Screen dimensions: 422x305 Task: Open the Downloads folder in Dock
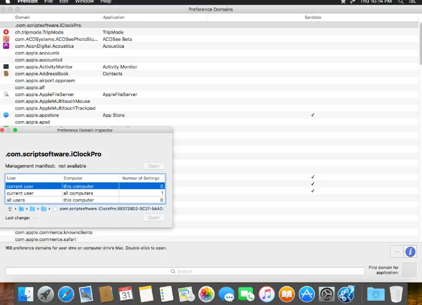click(x=376, y=294)
